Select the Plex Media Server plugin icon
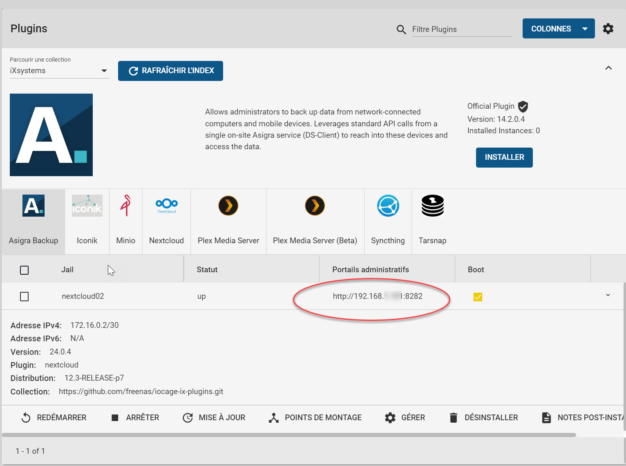 (x=228, y=206)
